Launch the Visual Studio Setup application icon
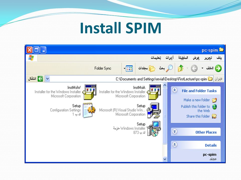 [154, 110]
